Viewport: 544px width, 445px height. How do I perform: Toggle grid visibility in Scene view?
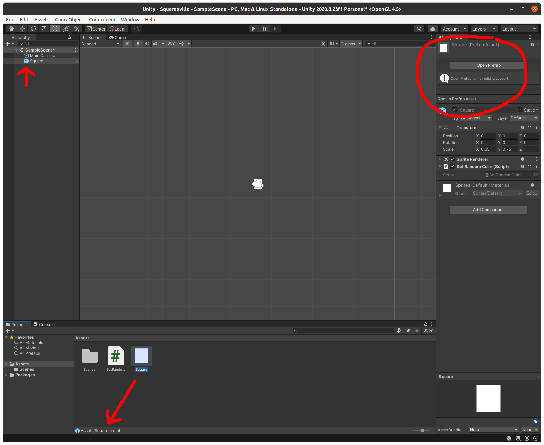point(181,44)
